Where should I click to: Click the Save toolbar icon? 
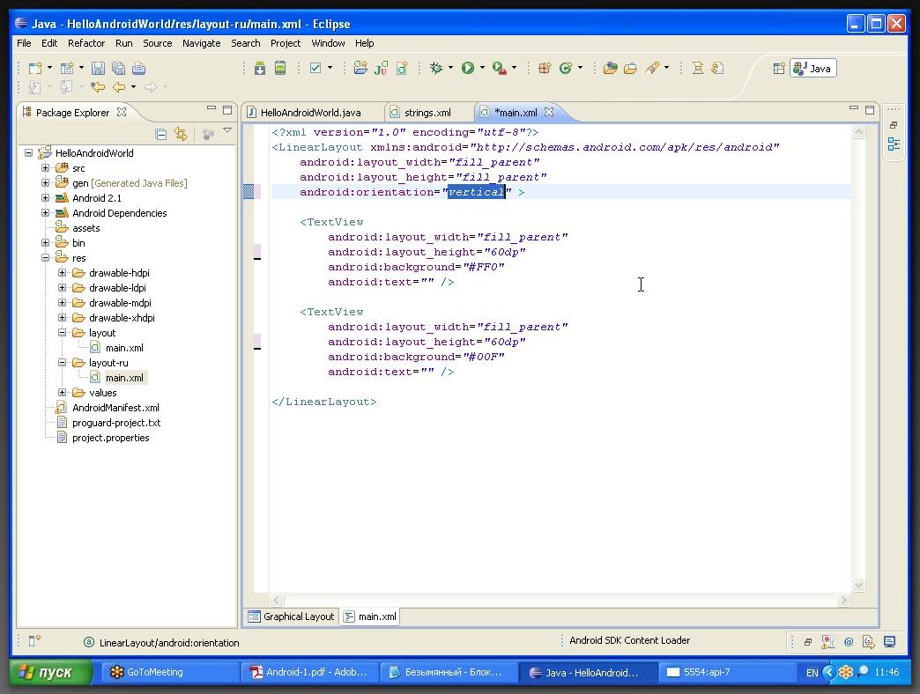[x=98, y=68]
